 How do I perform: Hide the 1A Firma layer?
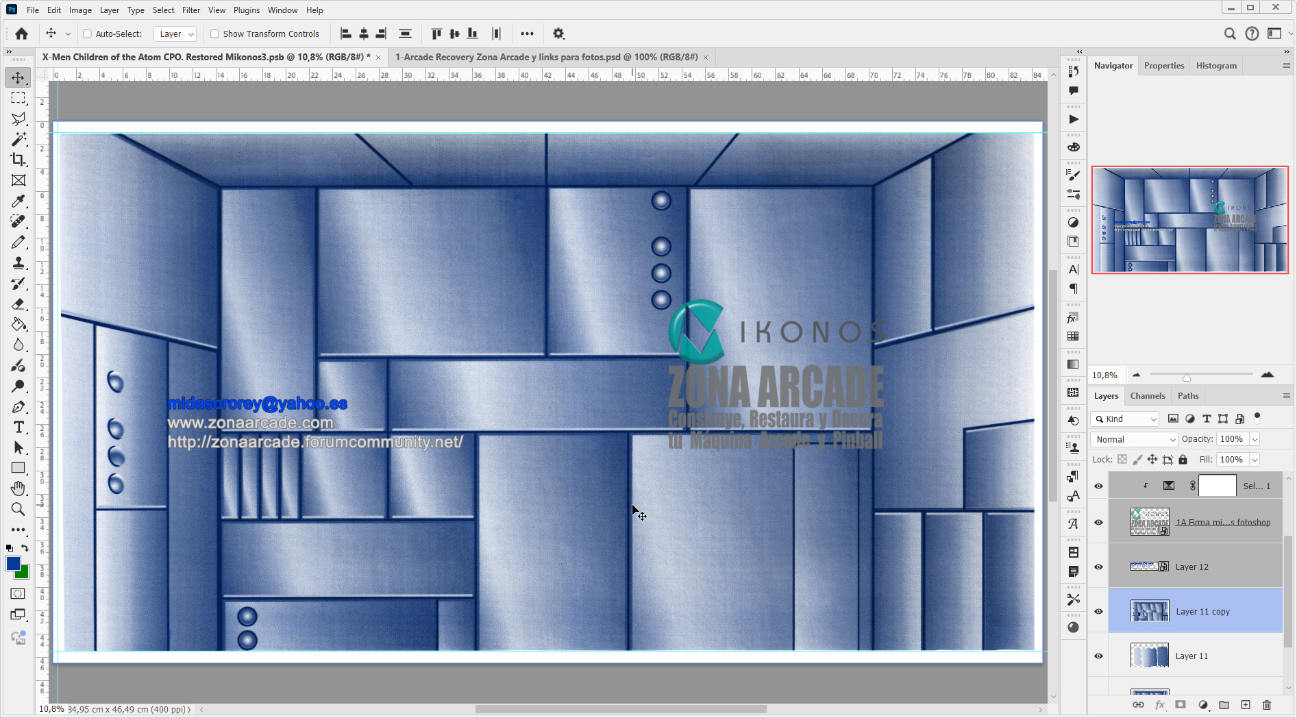(x=1098, y=522)
